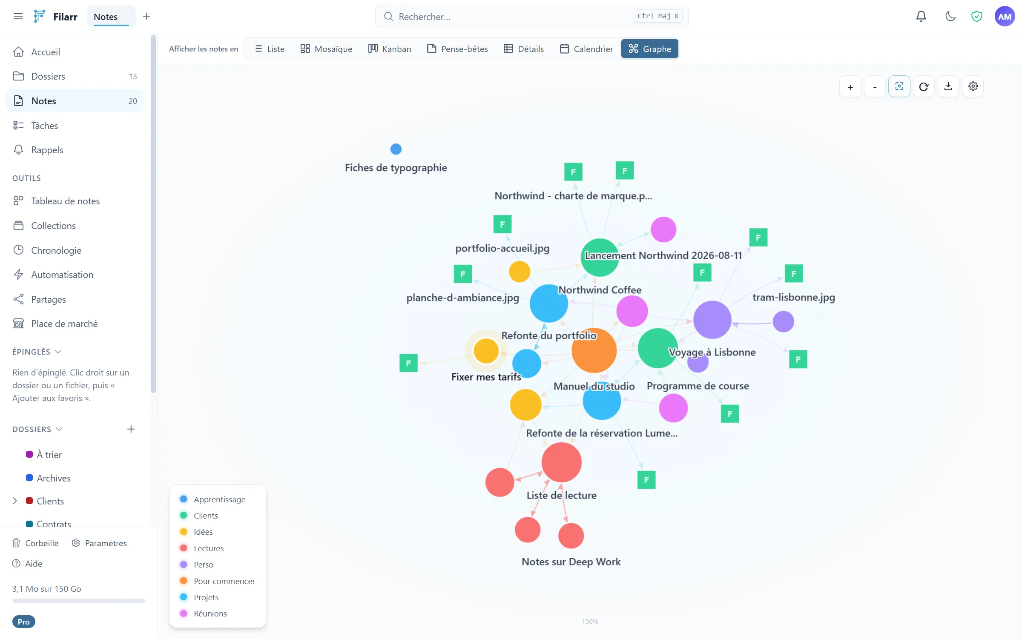1022x639 pixels.
Task: Collapse the DOSSIERS section
Action: [x=37, y=429]
